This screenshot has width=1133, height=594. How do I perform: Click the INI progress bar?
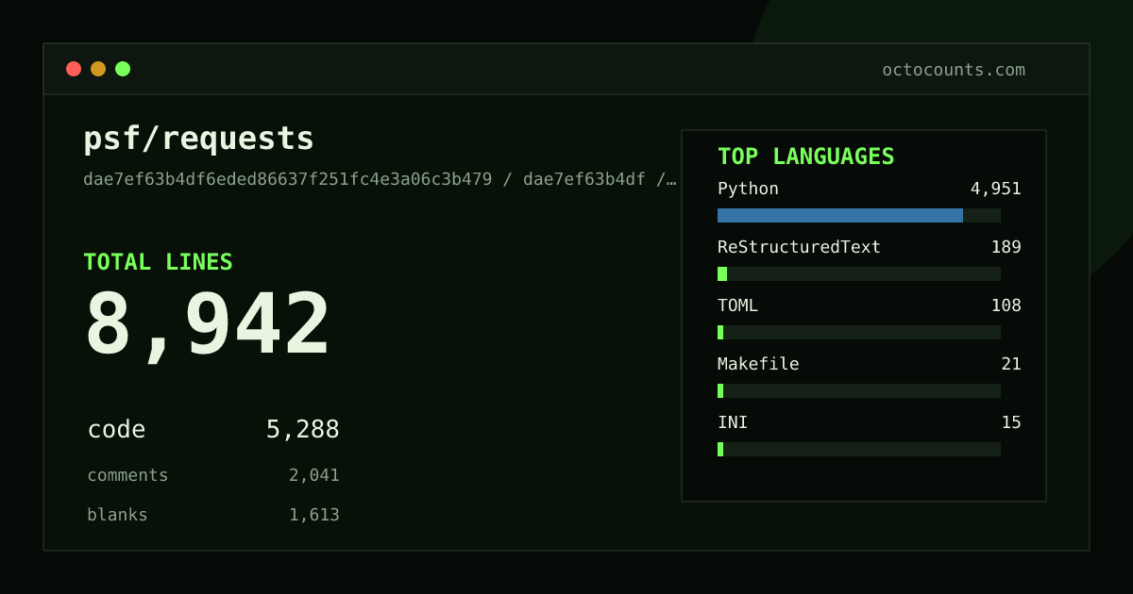pos(859,449)
